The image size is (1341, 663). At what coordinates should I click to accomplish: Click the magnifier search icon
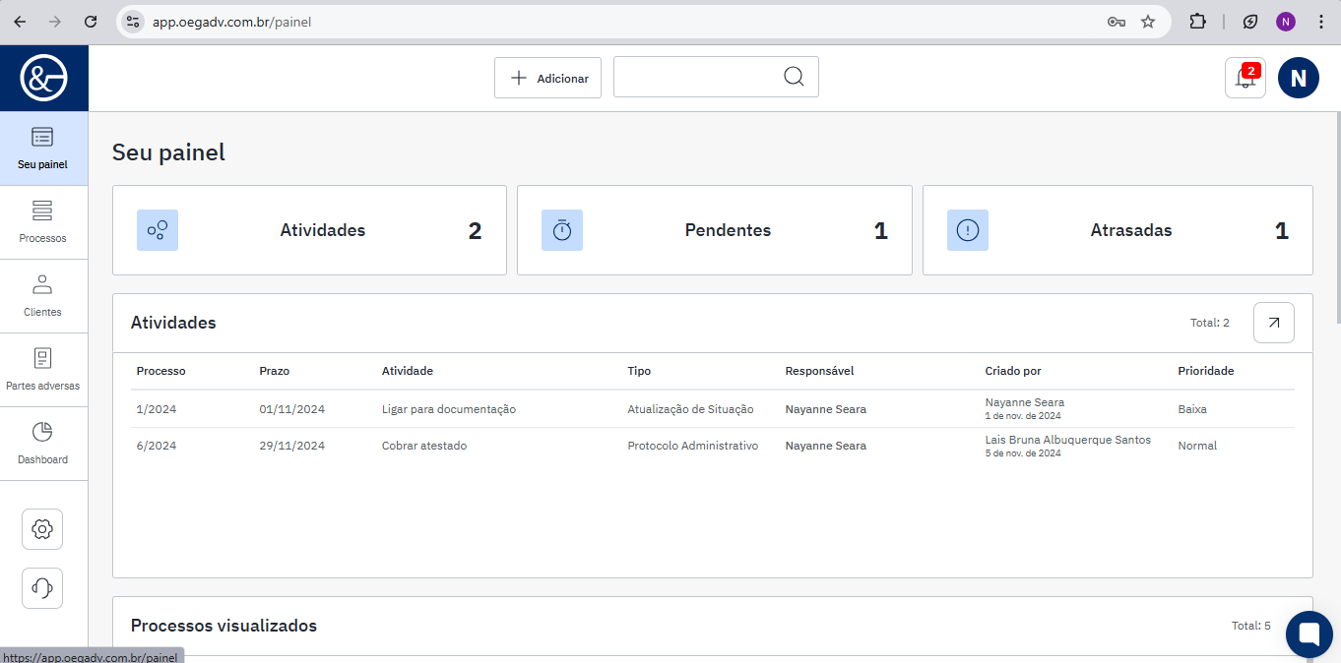tap(794, 77)
